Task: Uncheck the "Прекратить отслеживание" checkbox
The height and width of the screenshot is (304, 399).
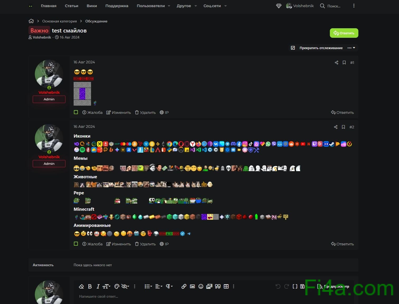Action: pyautogui.click(x=293, y=48)
